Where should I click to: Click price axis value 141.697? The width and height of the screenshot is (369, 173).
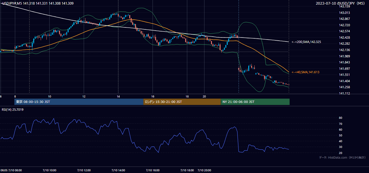(344, 69)
